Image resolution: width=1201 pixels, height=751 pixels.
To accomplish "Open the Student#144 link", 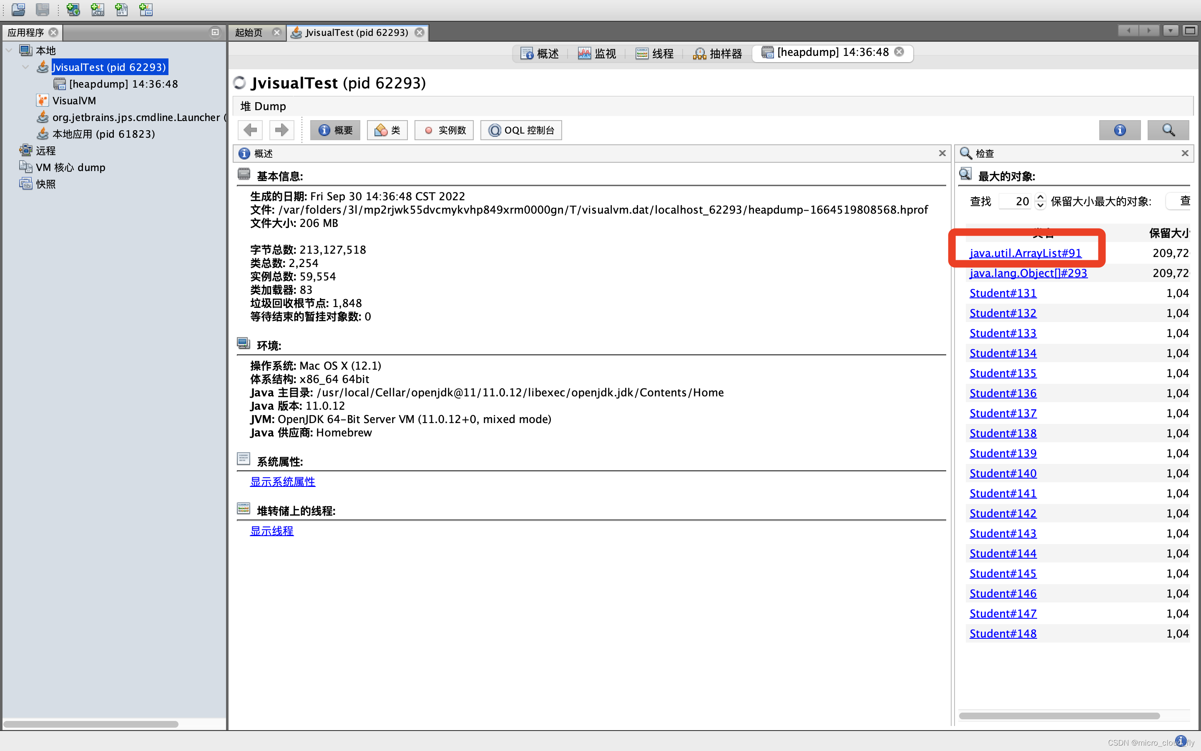I will (x=1003, y=553).
